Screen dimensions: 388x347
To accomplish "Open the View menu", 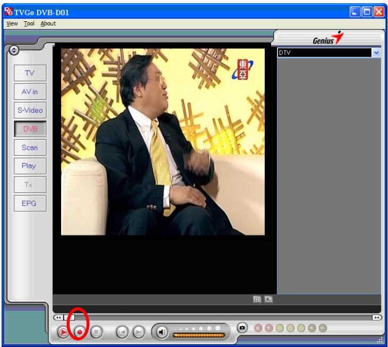I will pyautogui.click(x=12, y=23).
